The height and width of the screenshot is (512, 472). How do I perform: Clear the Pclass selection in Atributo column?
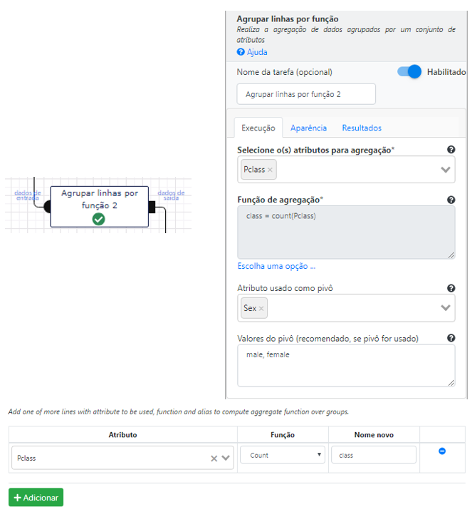pyautogui.click(x=214, y=459)
